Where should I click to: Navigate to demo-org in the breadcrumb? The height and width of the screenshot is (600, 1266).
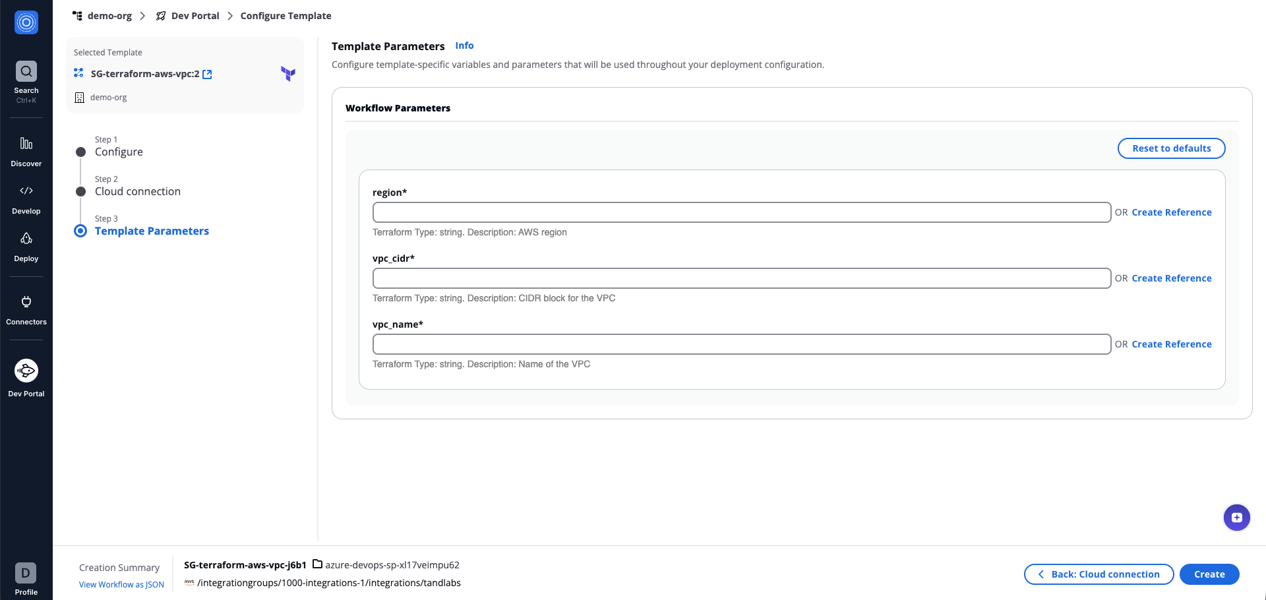point(109,15)
